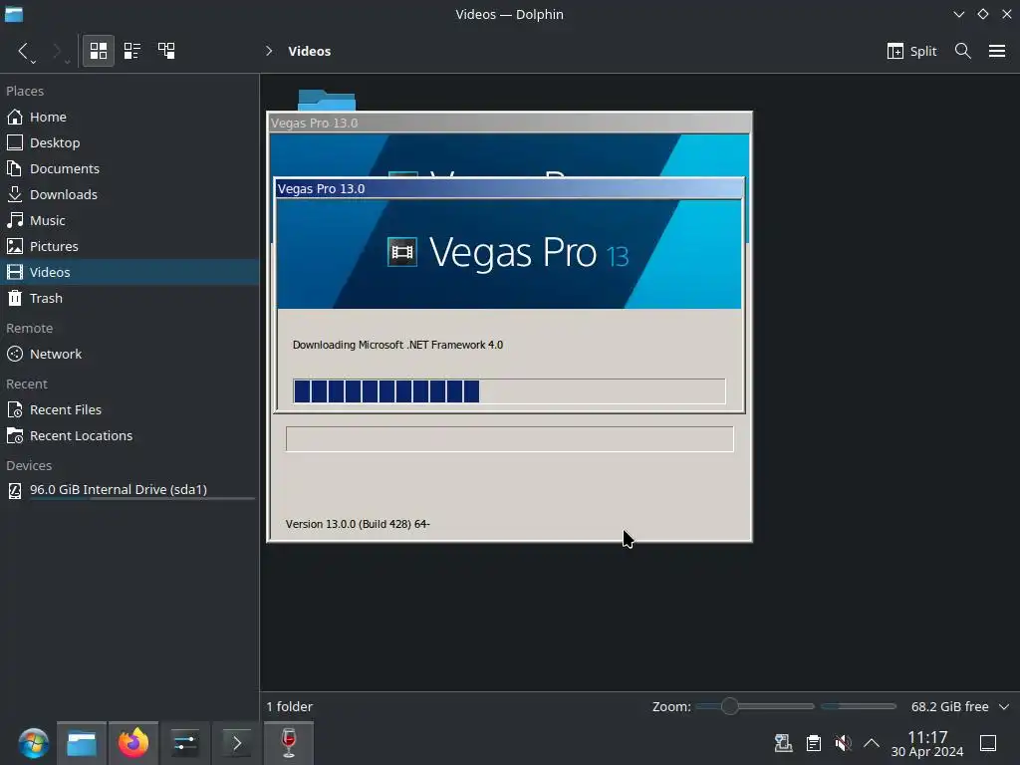The height and width of the screenshot is (765, 1020).
Task: Switch to Details tree view mode
Action: (166, 51)
